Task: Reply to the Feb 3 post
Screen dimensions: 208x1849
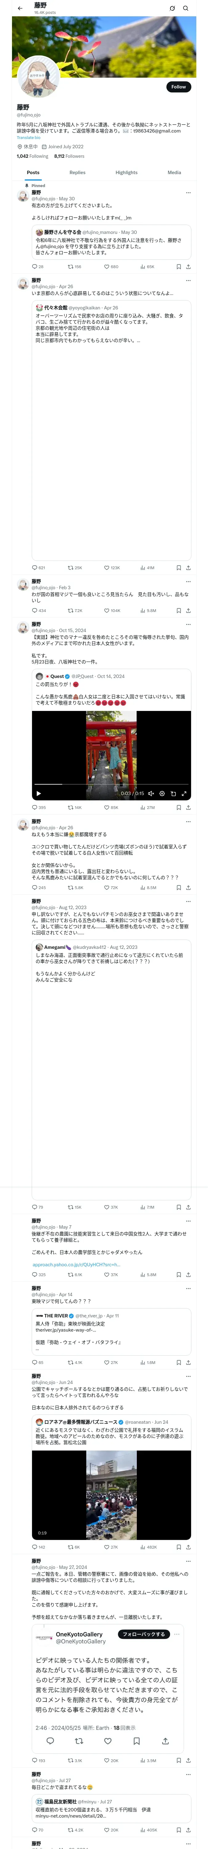Action: (35, 611)
